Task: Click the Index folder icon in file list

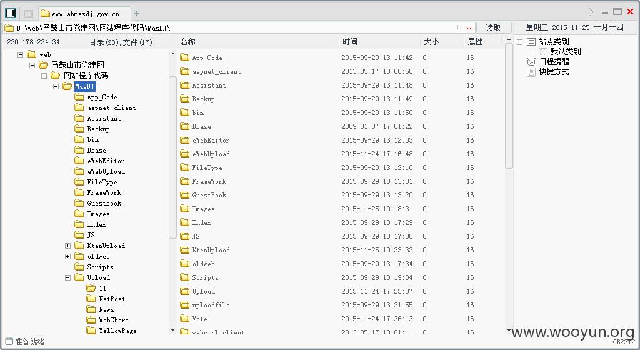Action: pyautogui.click(x=185, y=222)
